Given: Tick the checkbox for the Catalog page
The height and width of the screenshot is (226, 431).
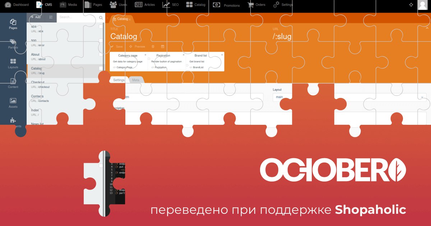Looking at the screenshot, I should [101, 68].
